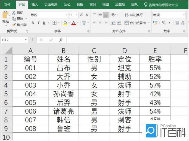Click Increase Decimal icon
Screen dimensions: 189x141
pos(177,23)
